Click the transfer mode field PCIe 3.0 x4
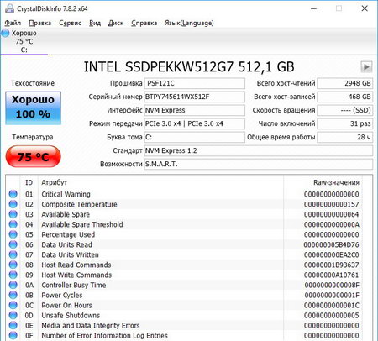The image size is (378, 341). [195, 123]
